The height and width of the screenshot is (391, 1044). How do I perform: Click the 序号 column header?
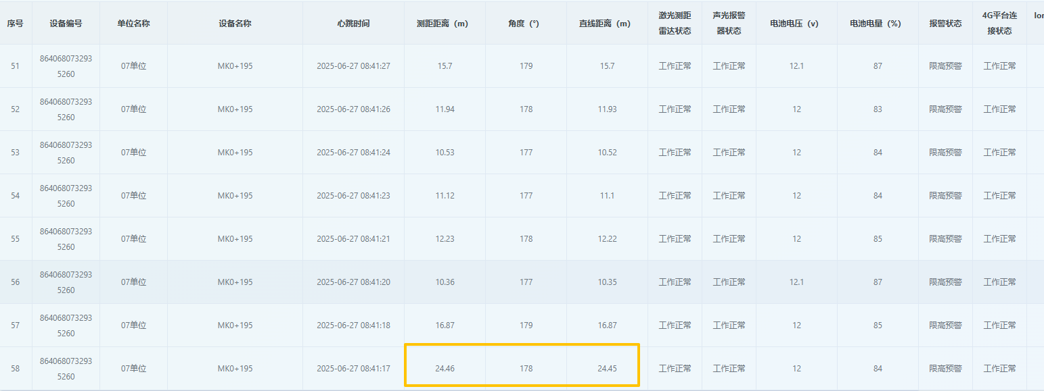(x=16, y=23)
